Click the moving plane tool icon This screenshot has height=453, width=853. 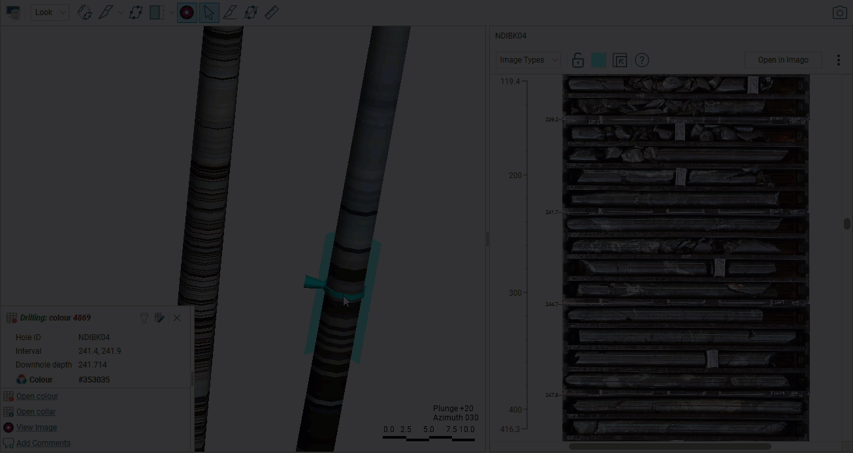pos(251,12)
